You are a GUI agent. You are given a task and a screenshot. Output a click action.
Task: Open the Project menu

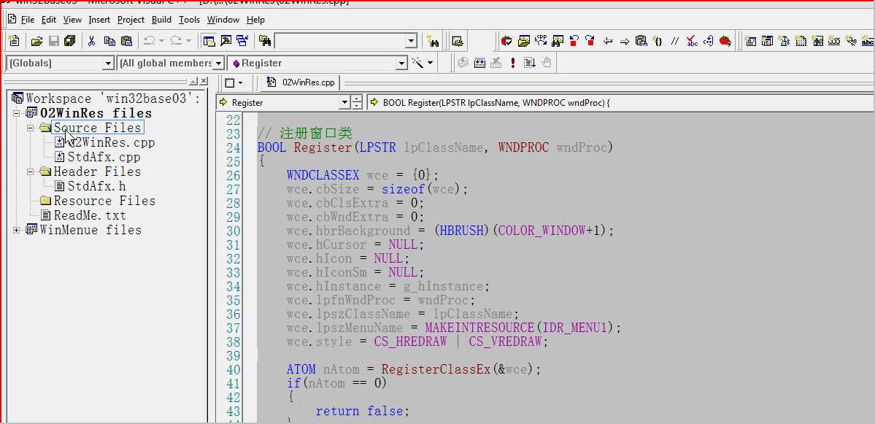[x=131, y=20]
